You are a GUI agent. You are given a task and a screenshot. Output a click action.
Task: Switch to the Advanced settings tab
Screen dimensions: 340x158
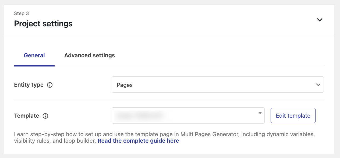coord(89,55)
